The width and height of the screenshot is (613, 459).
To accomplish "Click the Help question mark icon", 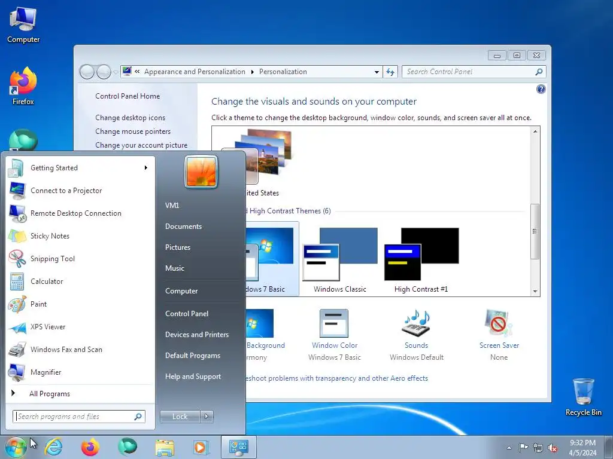I will coord(541,90).
